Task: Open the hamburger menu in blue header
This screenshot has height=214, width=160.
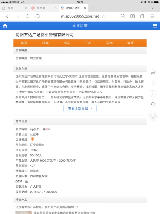Action: coord(155,26)
